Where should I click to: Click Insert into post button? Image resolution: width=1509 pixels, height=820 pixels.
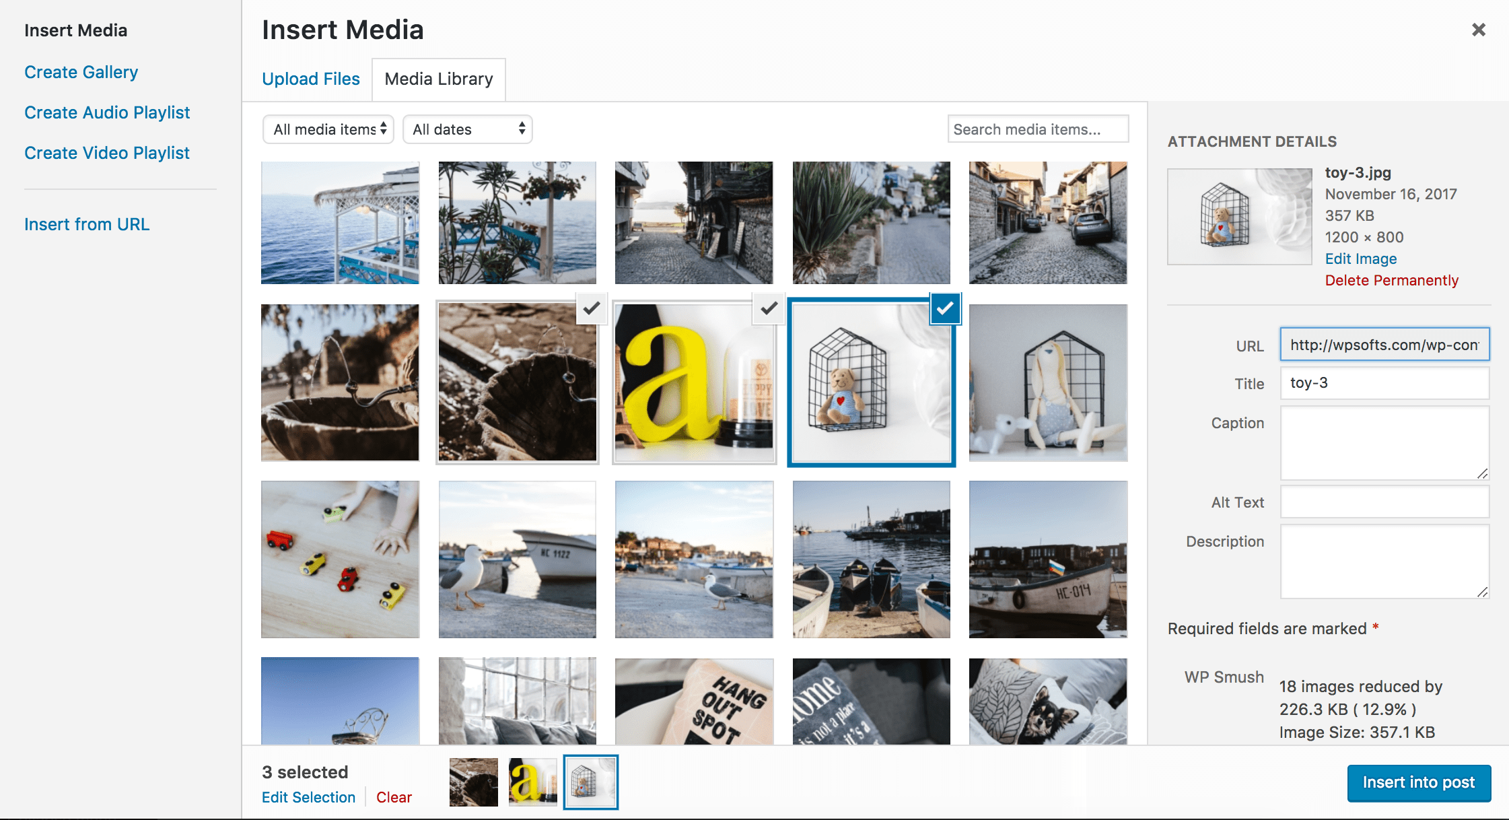coord(1418,782)
